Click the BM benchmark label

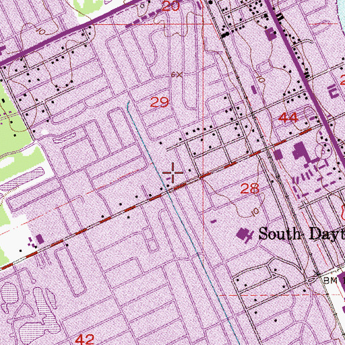[x=331, y=280]
